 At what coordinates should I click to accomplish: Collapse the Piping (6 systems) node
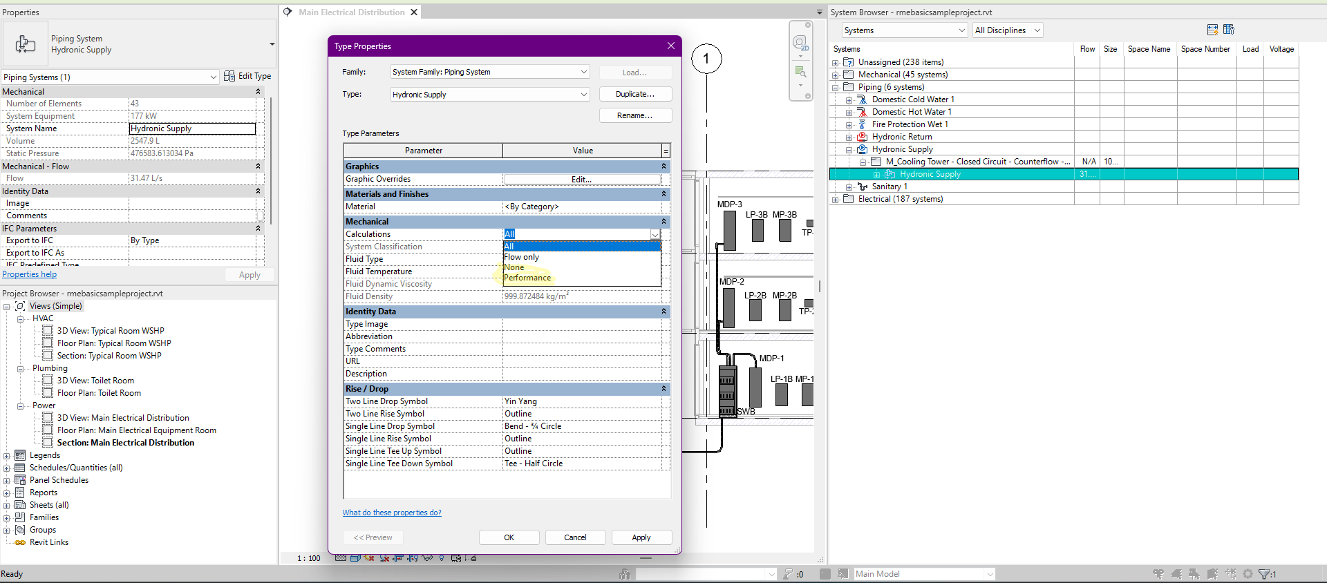[835, 88]
